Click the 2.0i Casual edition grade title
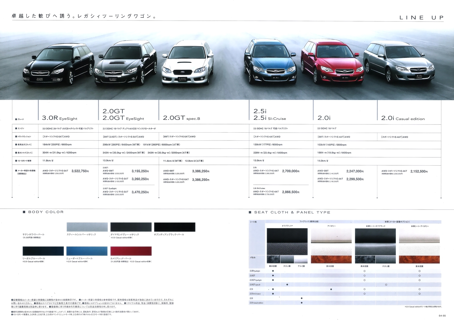Screen dimensions: 454x322 [403, 118]
